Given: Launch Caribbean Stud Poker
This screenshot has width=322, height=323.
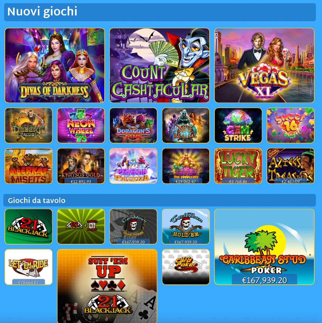Looking at the screenshot, I should coord(264,247).
